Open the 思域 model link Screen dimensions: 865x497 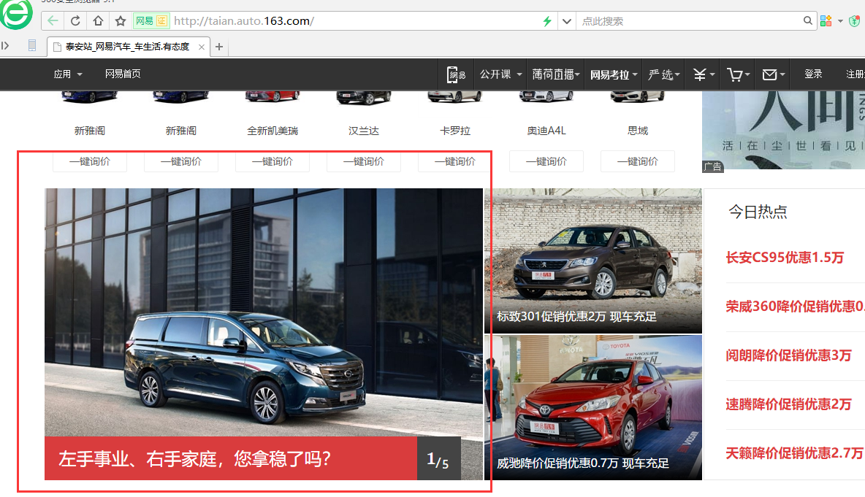(638, 131)
